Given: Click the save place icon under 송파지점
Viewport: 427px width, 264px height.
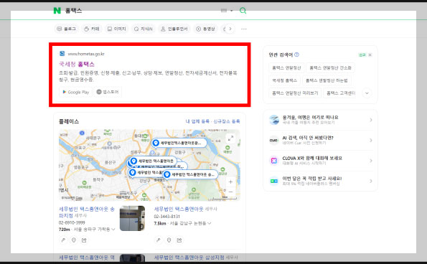Looking at the screenshot, I should click(x=74, y=240).
